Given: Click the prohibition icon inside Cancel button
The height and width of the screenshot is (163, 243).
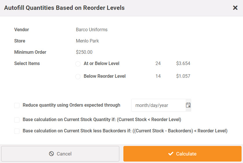Looking at the screenshot, I should pos(51,154).
